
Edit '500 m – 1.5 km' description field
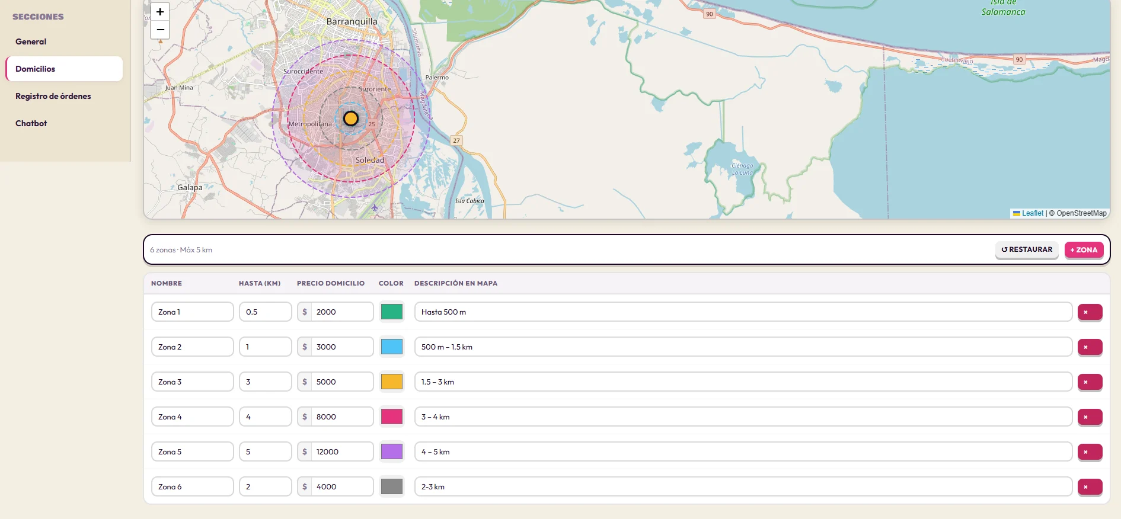tap(743, 347)
